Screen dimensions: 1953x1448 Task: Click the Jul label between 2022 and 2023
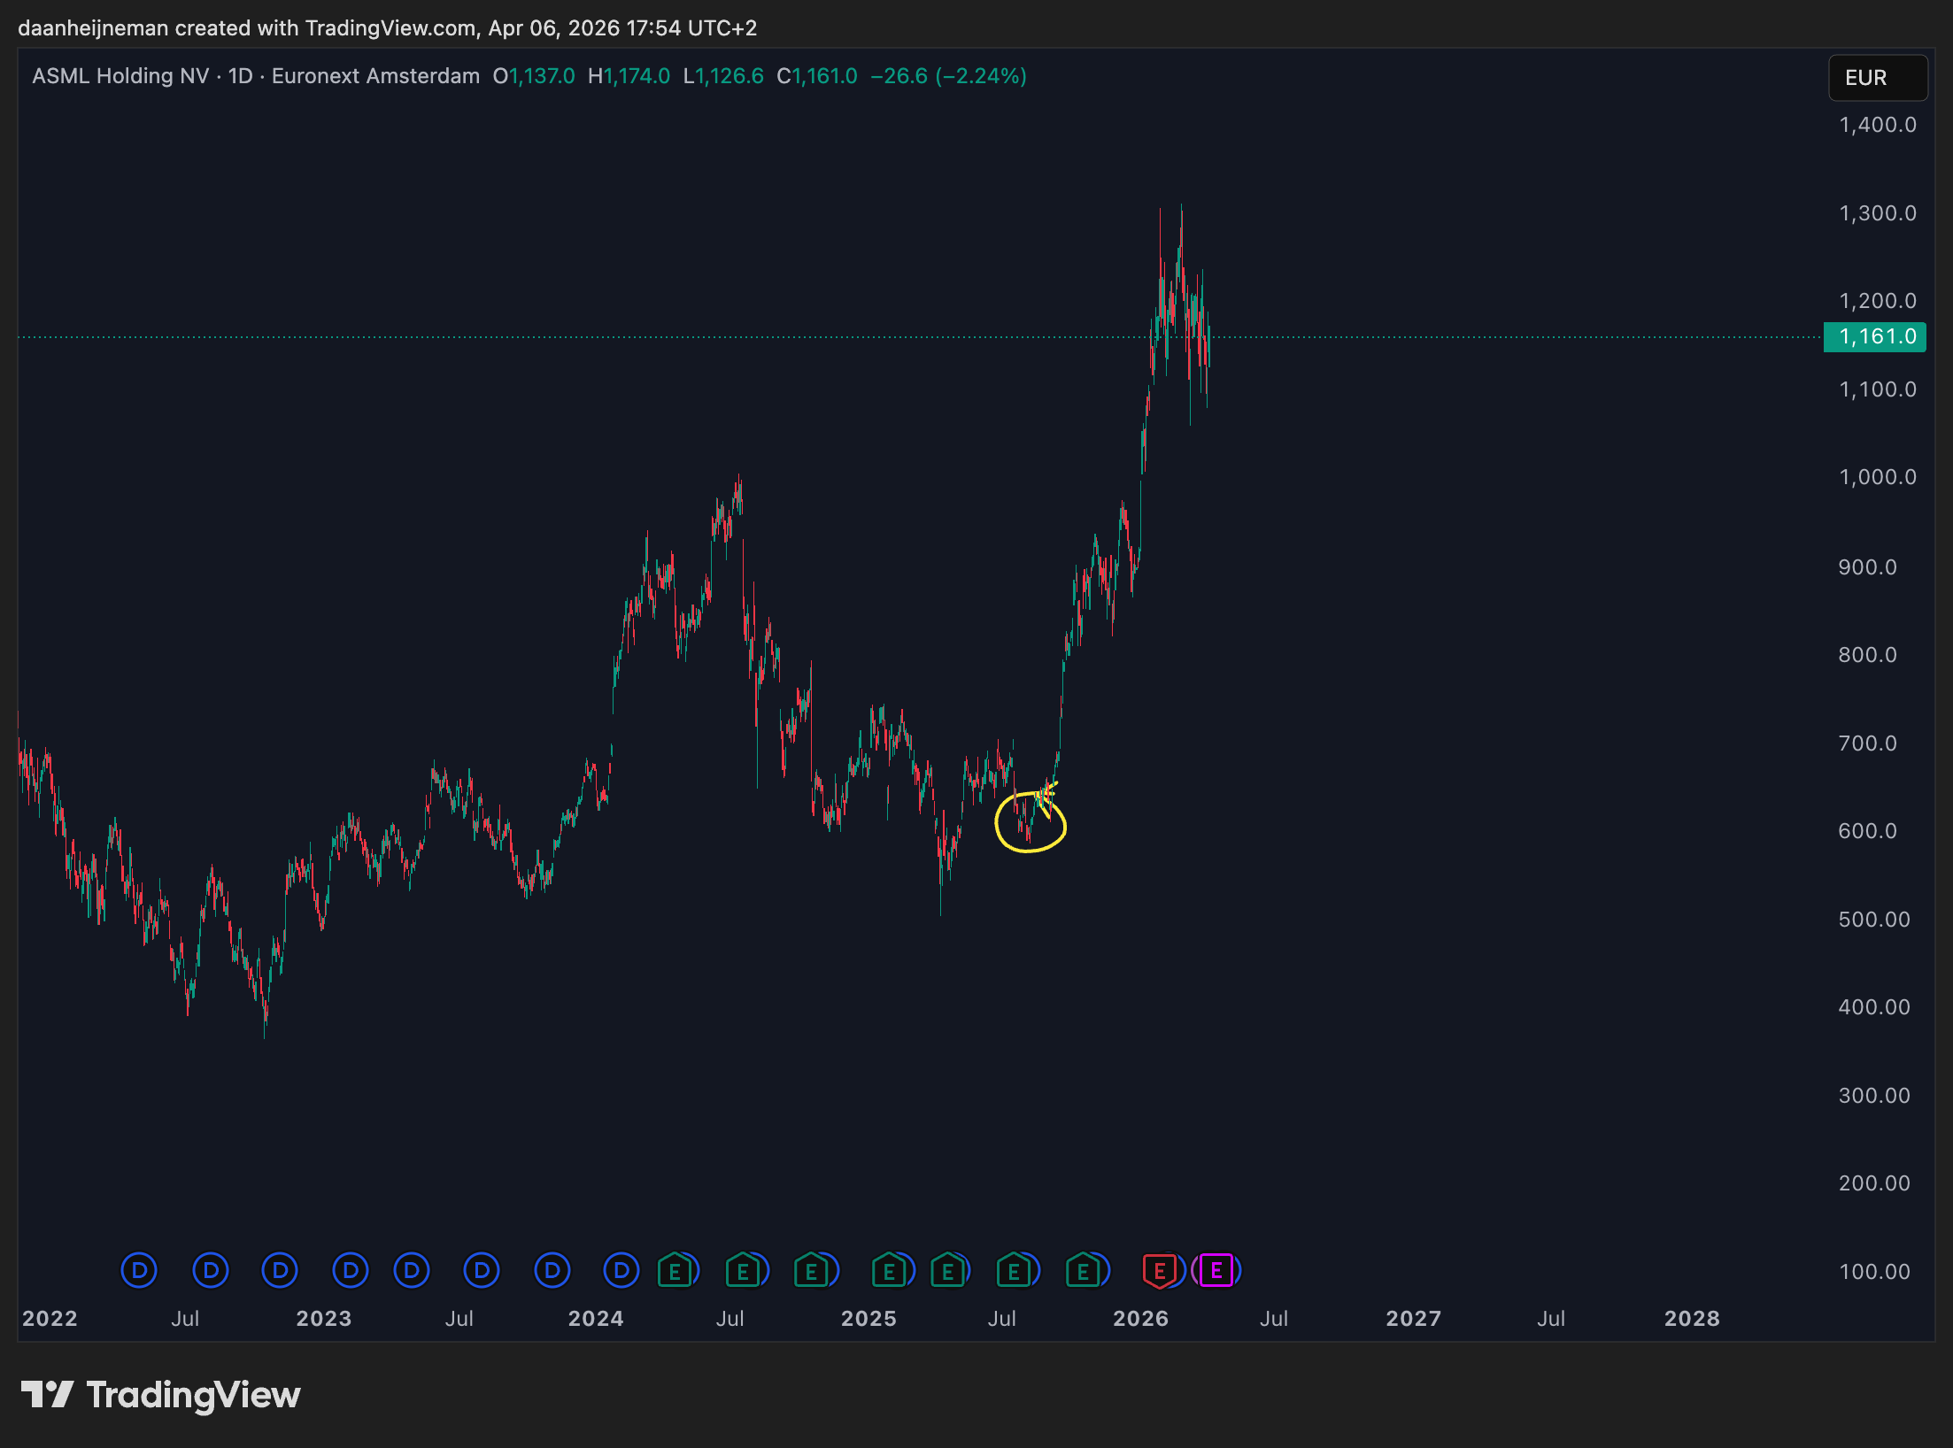[185, 1319]
